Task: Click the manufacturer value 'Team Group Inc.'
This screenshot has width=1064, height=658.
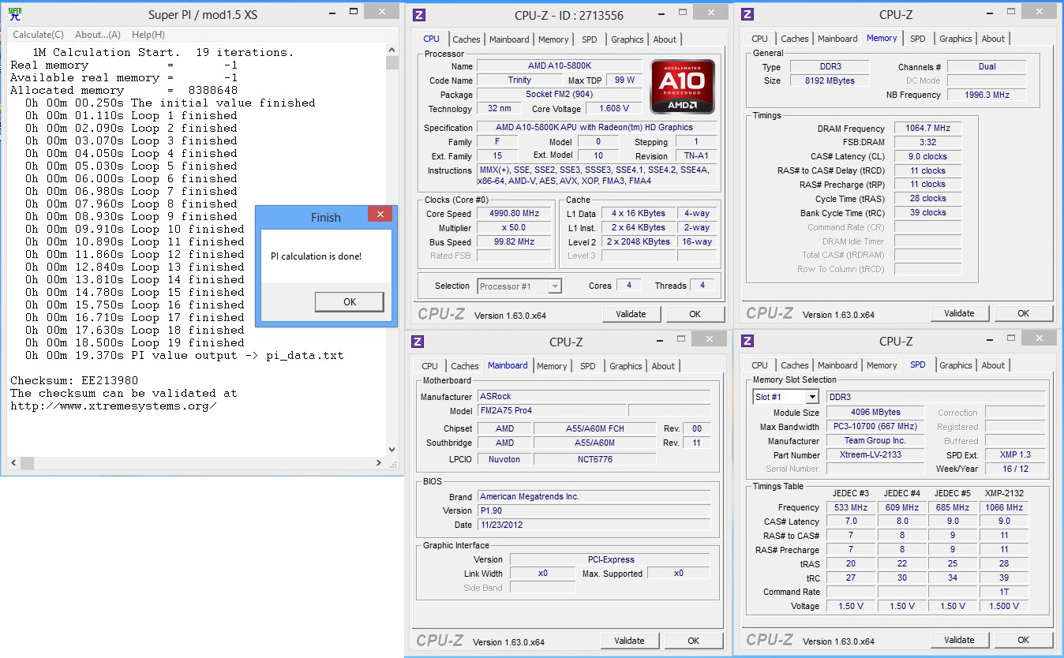Action: [x=875, y=441]
